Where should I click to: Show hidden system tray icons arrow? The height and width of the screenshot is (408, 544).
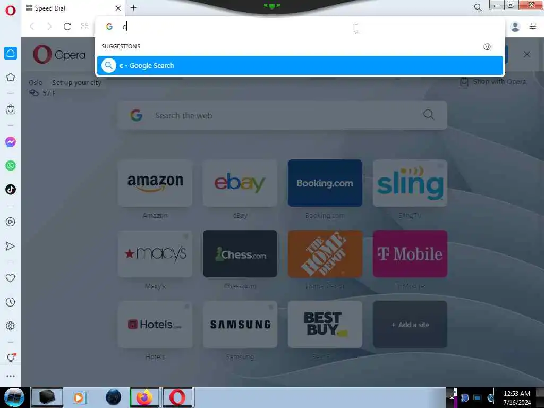[x=452, y=397]
